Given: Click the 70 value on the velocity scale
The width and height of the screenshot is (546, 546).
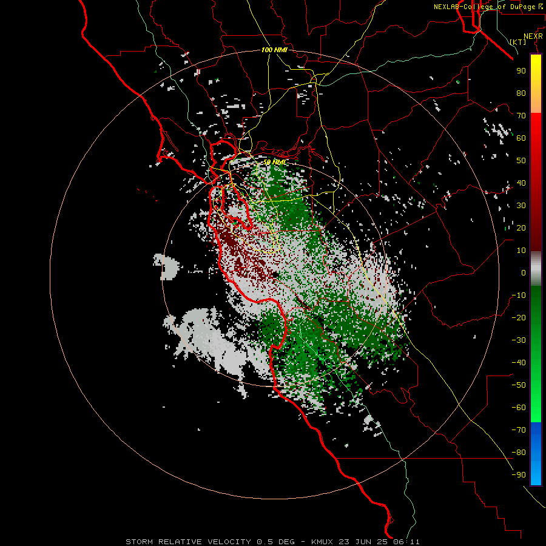Looking at the screenshot, I should coord(521,116).
